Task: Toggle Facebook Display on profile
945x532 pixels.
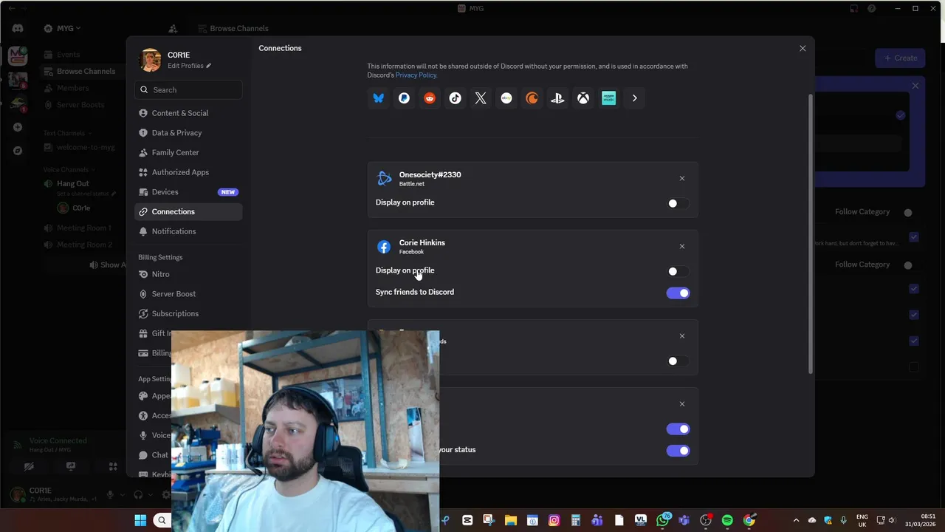Action: pos(678,271)
